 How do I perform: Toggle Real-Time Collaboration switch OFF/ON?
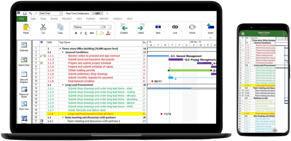coord(97,14)
